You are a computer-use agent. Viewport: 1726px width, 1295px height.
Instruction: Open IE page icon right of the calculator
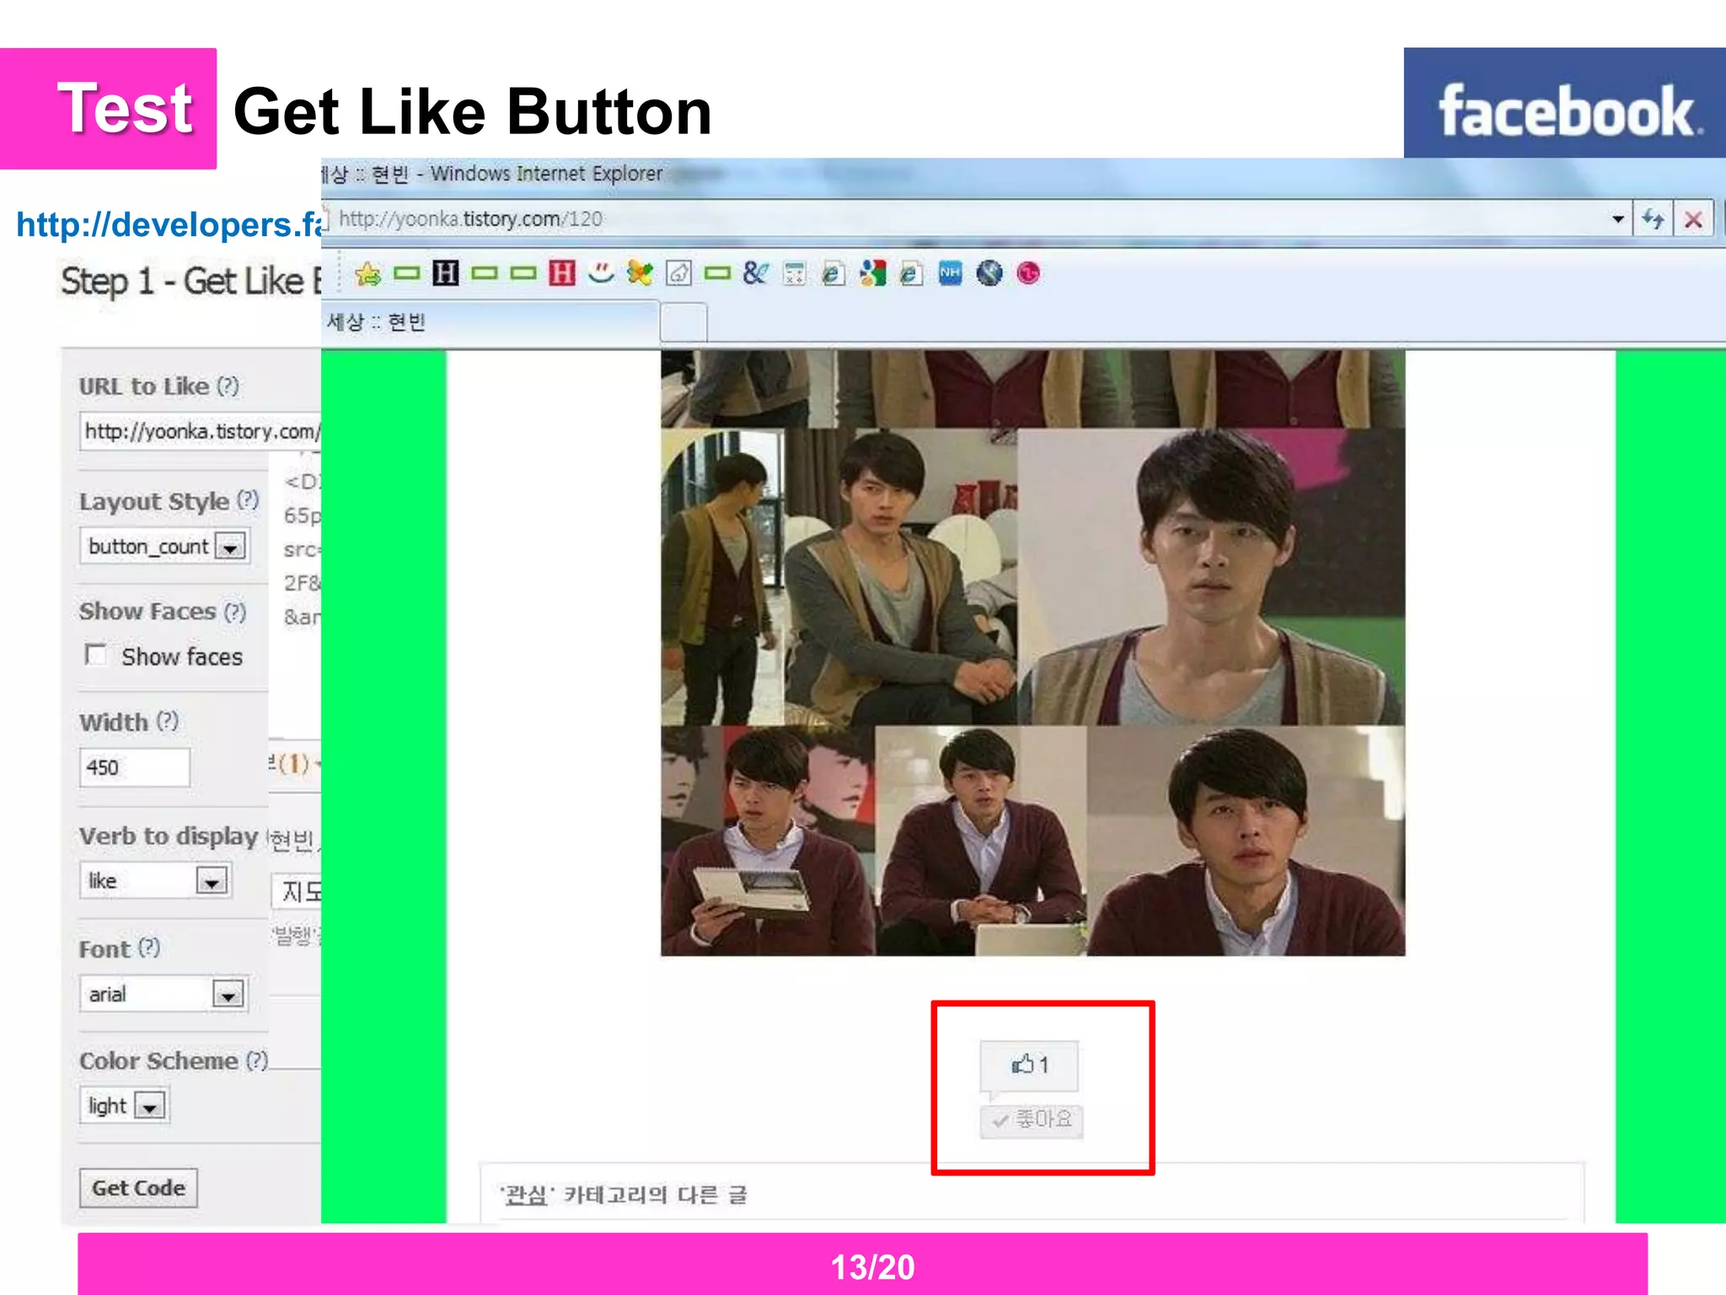click(x=834, y=273)
